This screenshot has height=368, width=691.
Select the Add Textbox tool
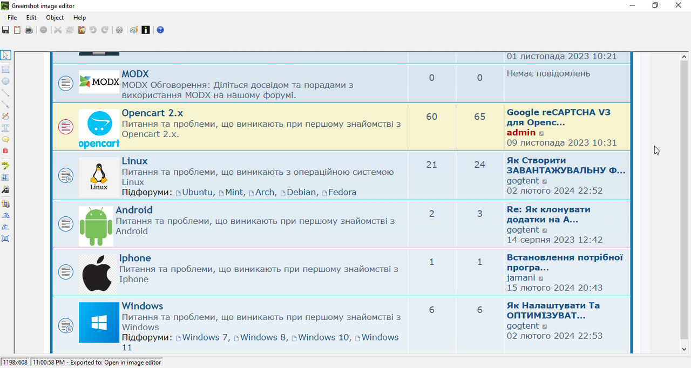(x=5, y=128)
